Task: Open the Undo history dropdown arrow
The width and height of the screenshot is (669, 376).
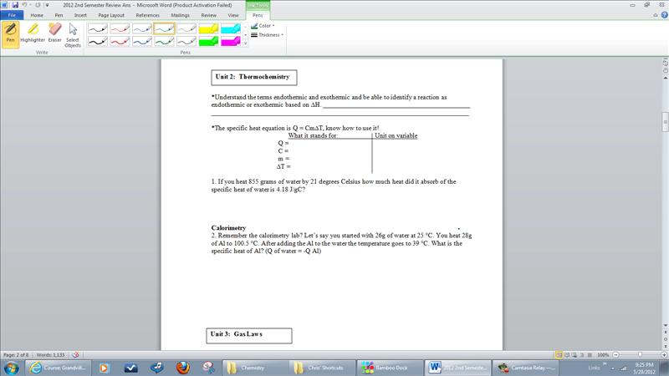Action: [x=30, y=5]
